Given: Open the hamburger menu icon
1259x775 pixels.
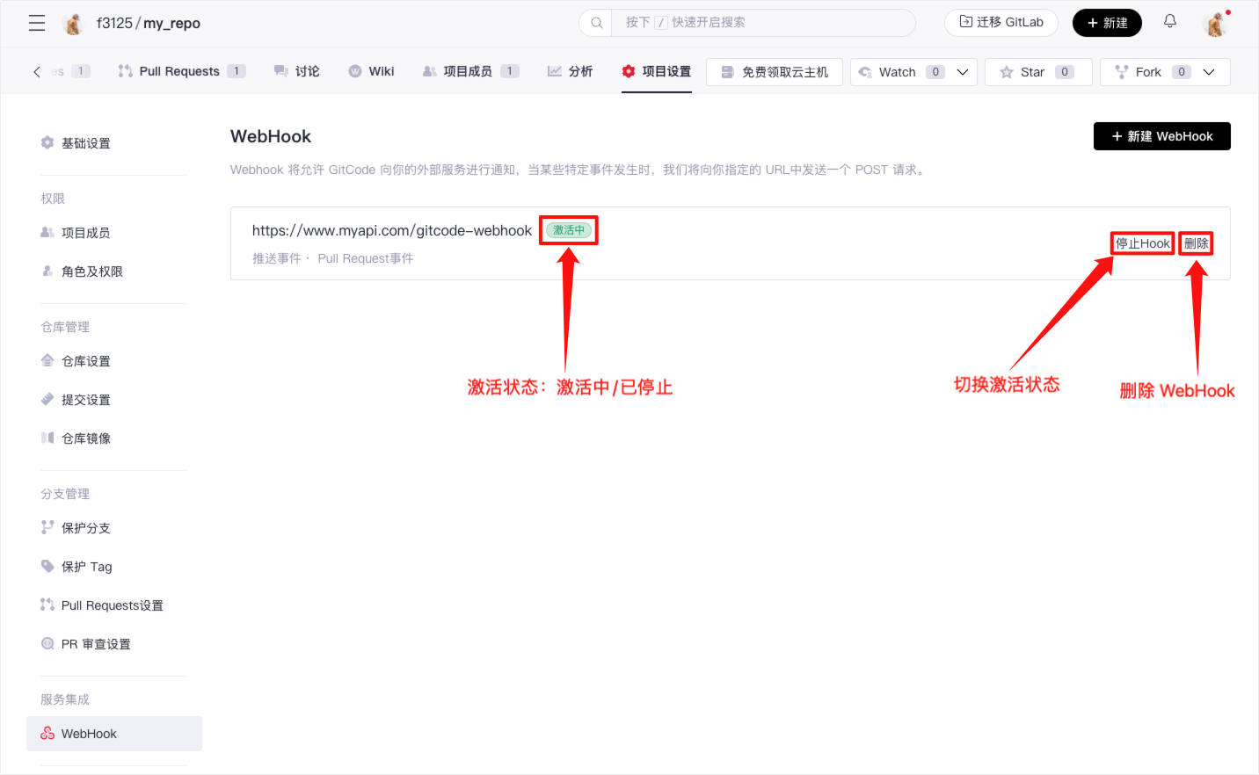Looking at the screenshot, I should pyautogui.click(x=37, y=23).
